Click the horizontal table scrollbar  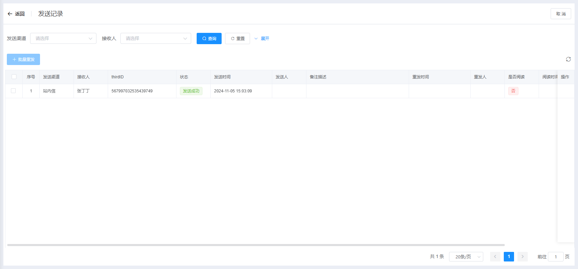pos(256,245)
